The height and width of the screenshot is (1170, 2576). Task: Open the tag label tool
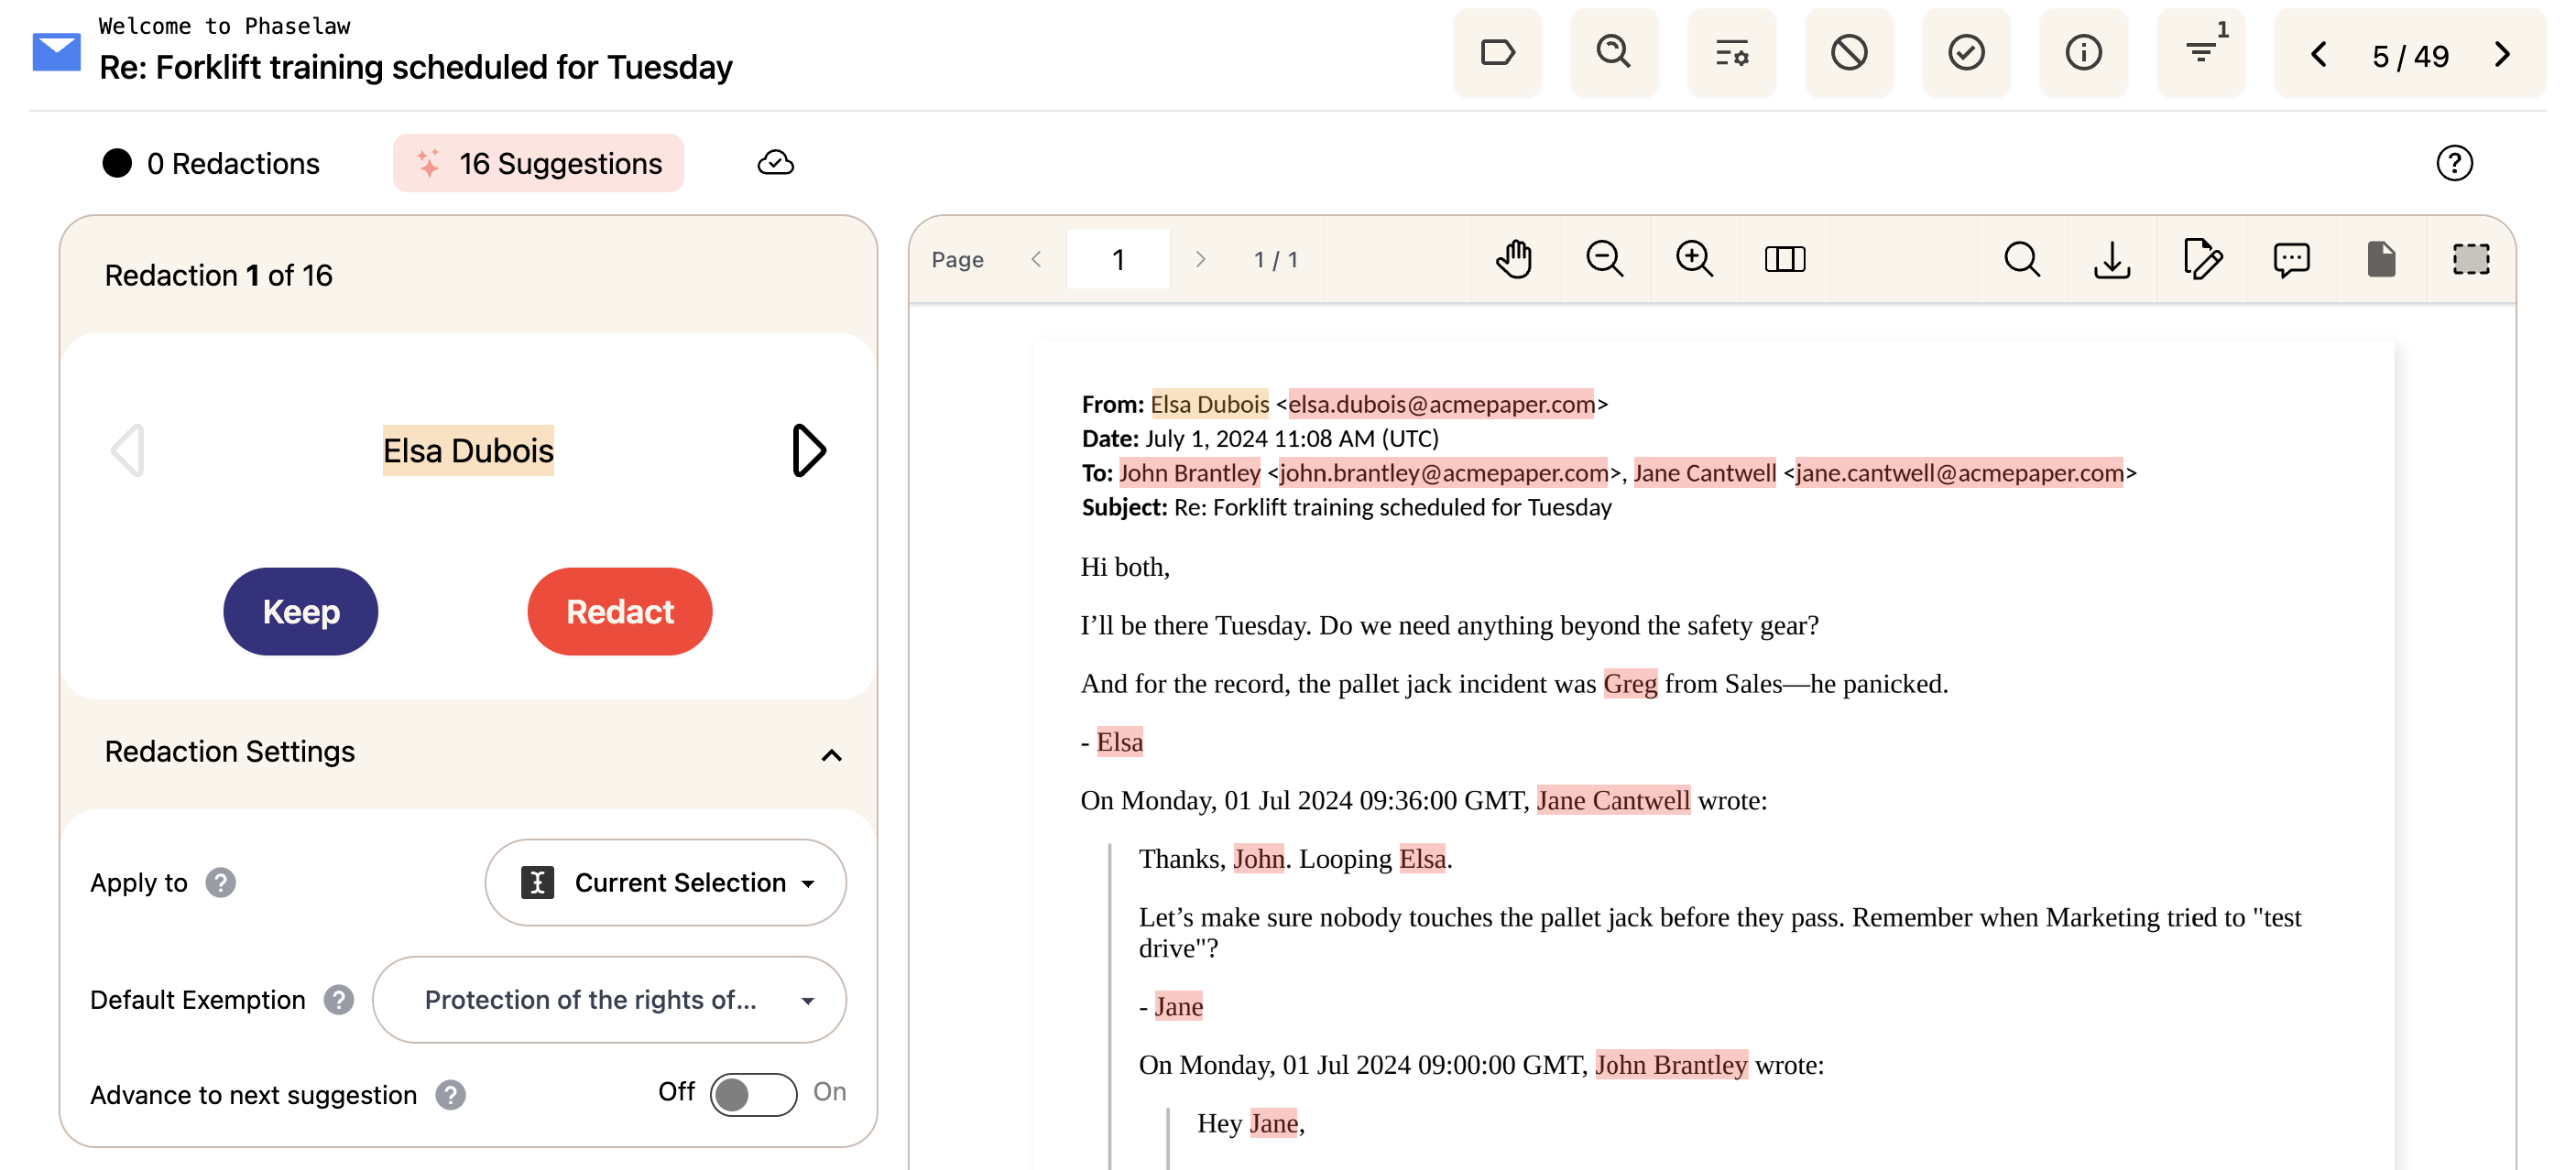coord(1497,52)
